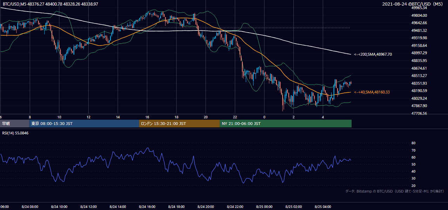Click time axis label 8/24 22:00
448x210 pixels.
point(235,207)
